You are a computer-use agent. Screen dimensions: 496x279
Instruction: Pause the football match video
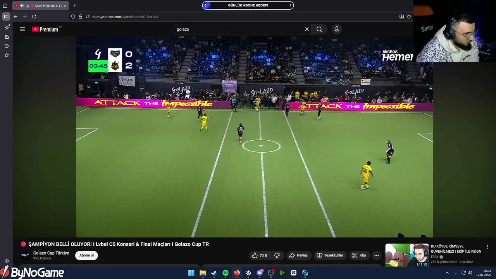click(254, 137)
